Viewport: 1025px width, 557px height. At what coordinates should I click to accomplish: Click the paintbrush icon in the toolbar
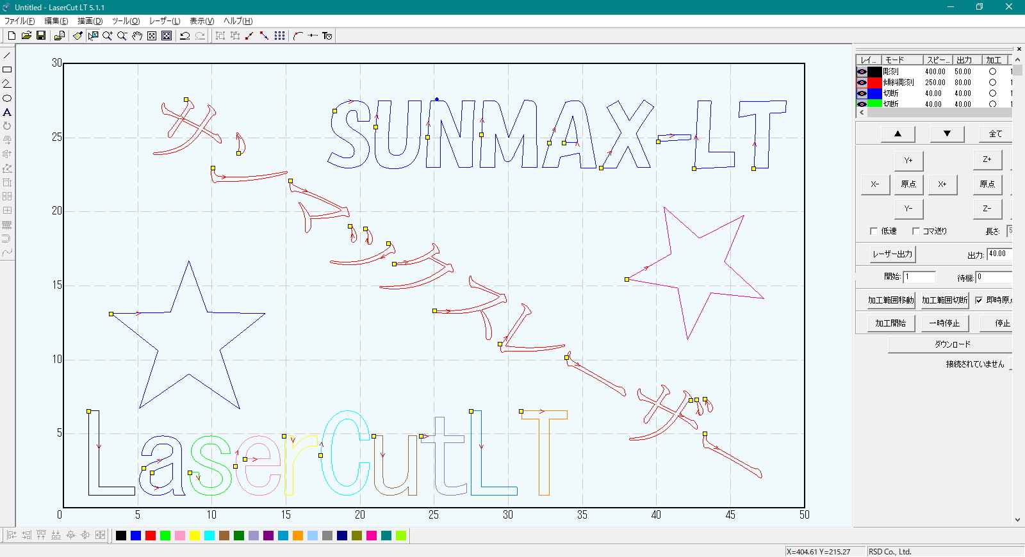coord(78,36)
